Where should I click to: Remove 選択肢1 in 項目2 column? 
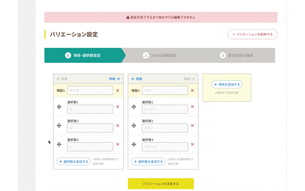point(192,106)
